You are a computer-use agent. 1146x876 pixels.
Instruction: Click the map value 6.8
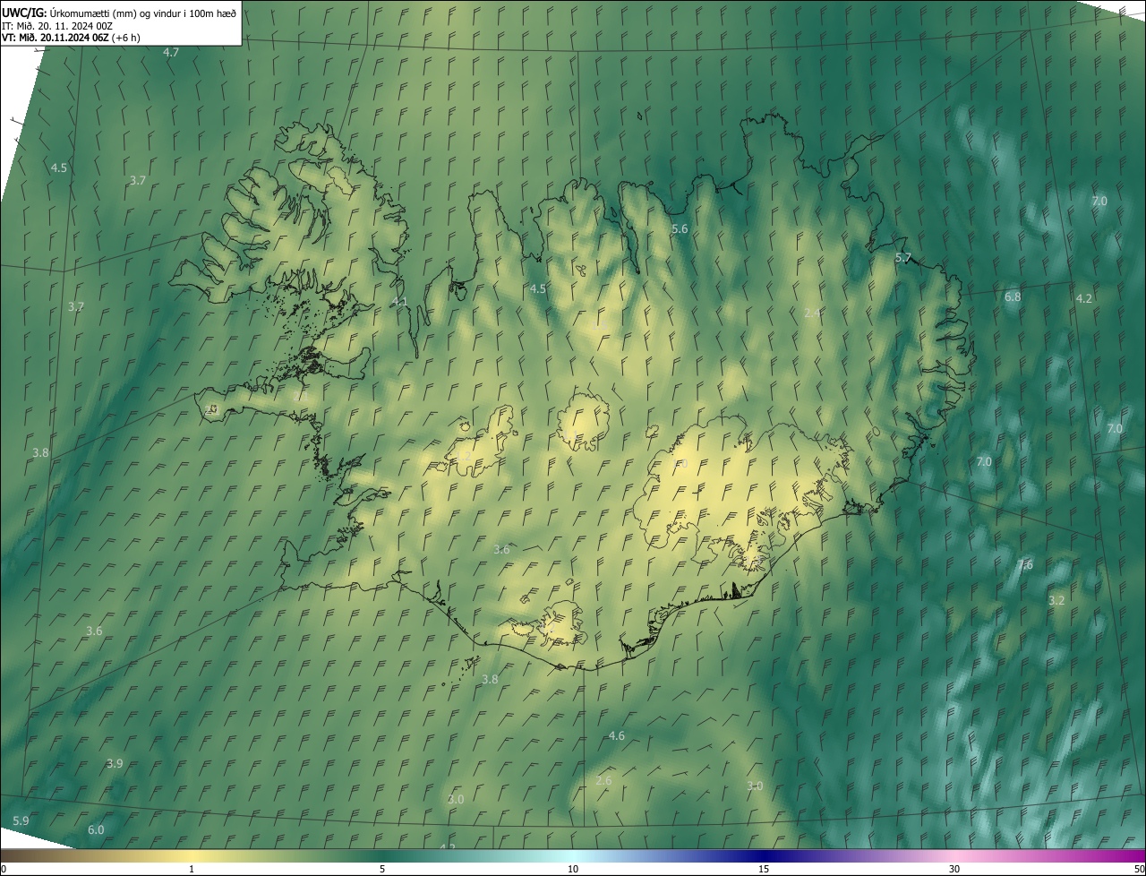click(x=1013, y=296)
